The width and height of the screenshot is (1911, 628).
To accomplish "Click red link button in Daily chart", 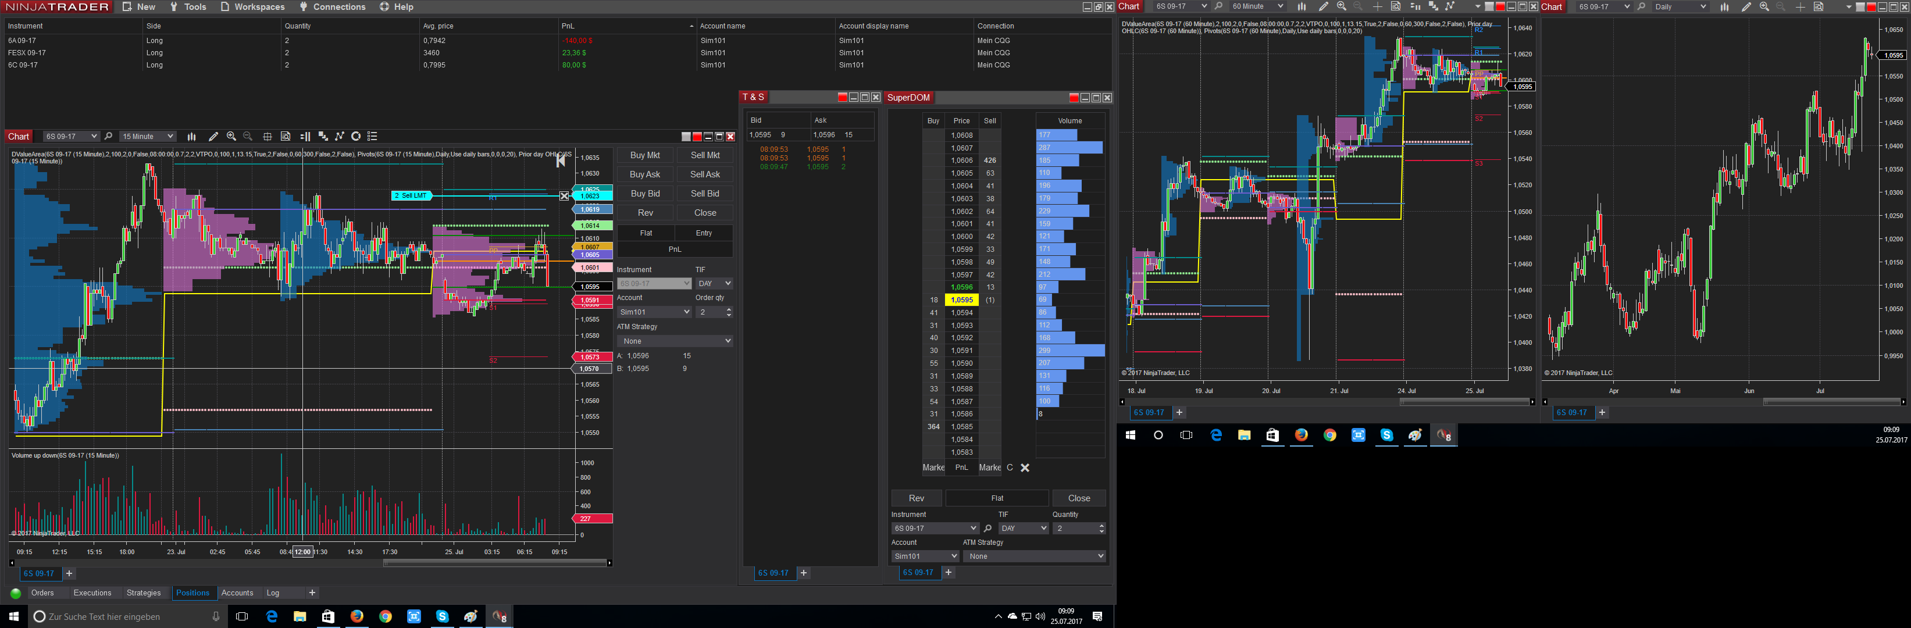I will click(x=1871, y=6).
